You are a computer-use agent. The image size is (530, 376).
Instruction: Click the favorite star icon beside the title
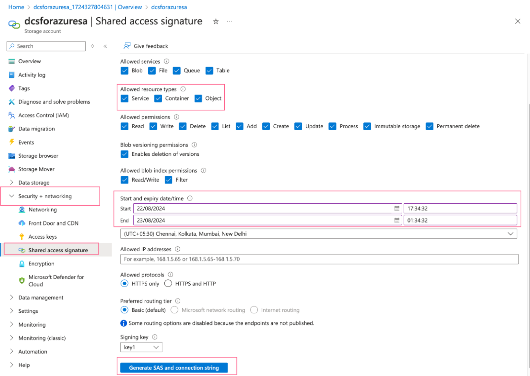[216, 22]
